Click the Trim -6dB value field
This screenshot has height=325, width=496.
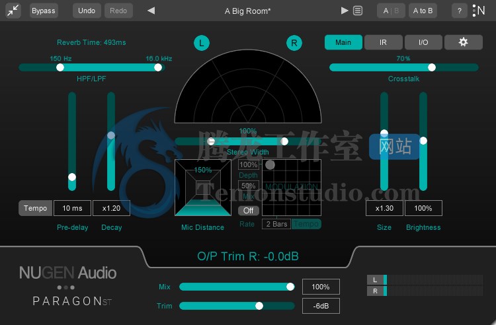pos(321,306)
